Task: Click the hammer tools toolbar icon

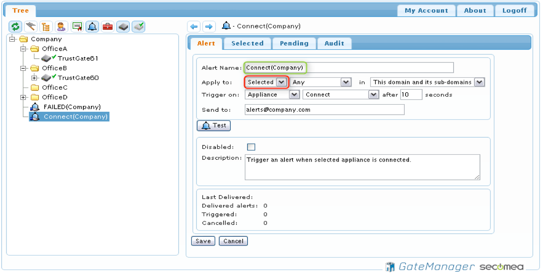Action: tap(31, 27)
